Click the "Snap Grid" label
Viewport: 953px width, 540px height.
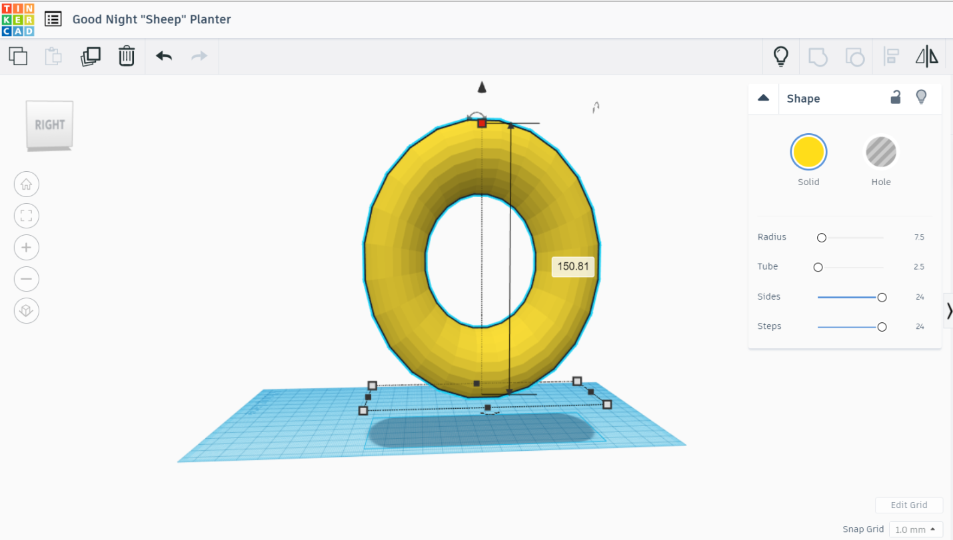pos(863,529)
